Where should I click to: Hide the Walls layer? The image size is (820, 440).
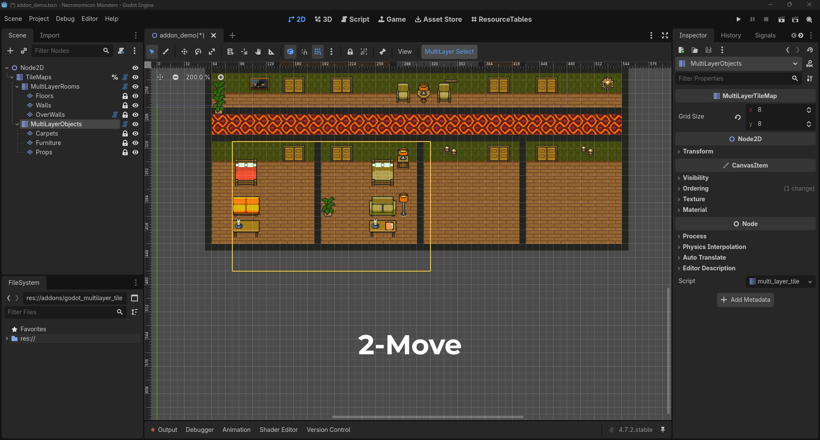(x=135, y=105)
